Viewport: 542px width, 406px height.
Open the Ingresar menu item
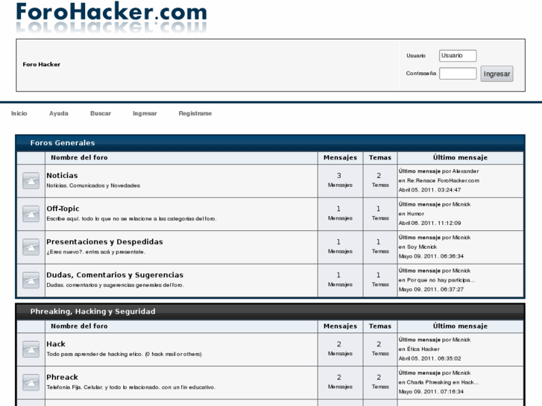pyautogui.click(x=145, y=113)
